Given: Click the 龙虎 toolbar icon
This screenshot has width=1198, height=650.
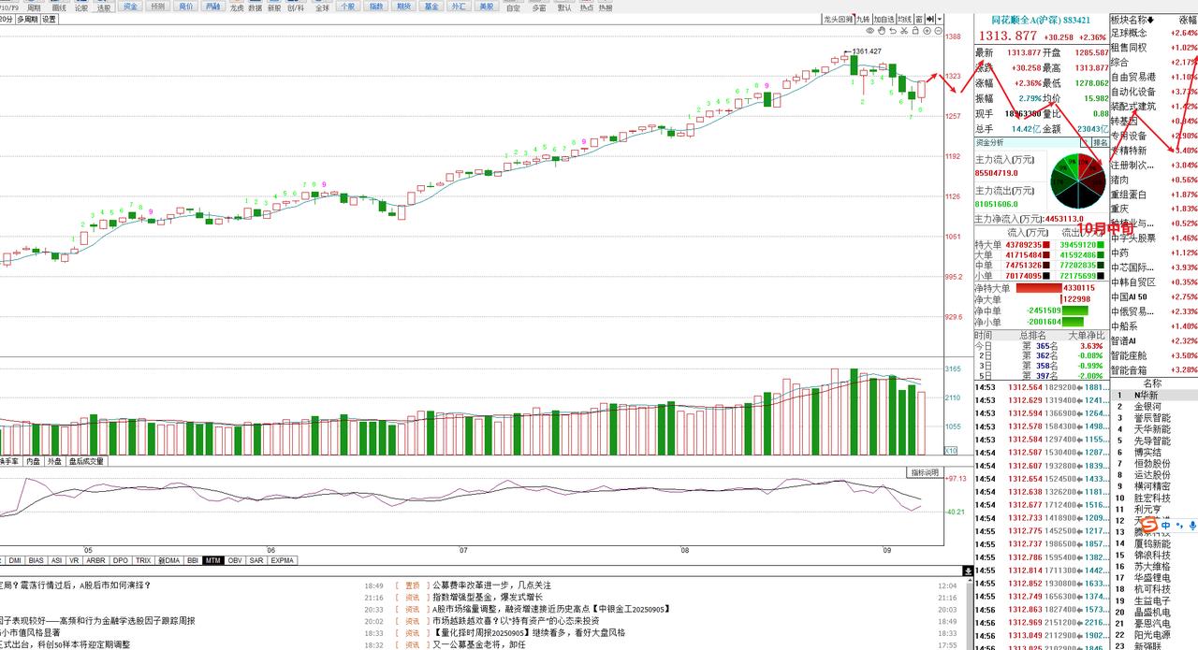Looking at the screenshot, I should coord(237,7).
